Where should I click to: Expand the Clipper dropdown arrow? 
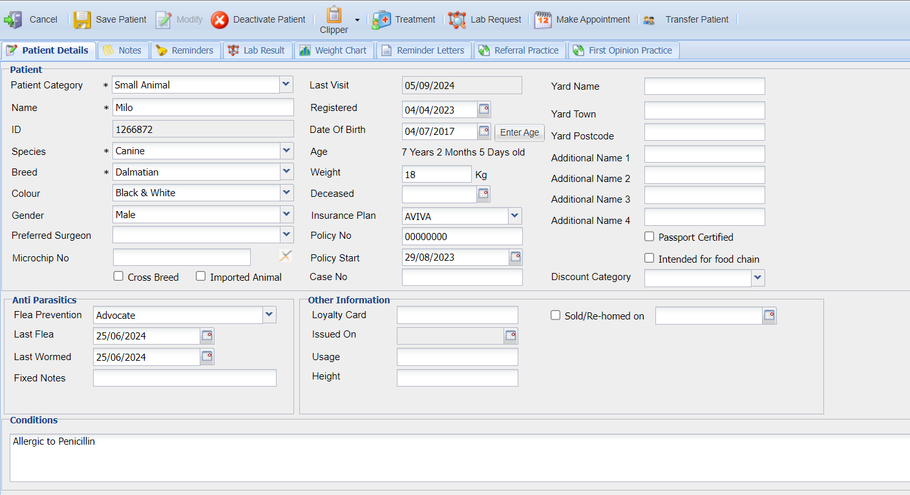[x=357, y=20]
